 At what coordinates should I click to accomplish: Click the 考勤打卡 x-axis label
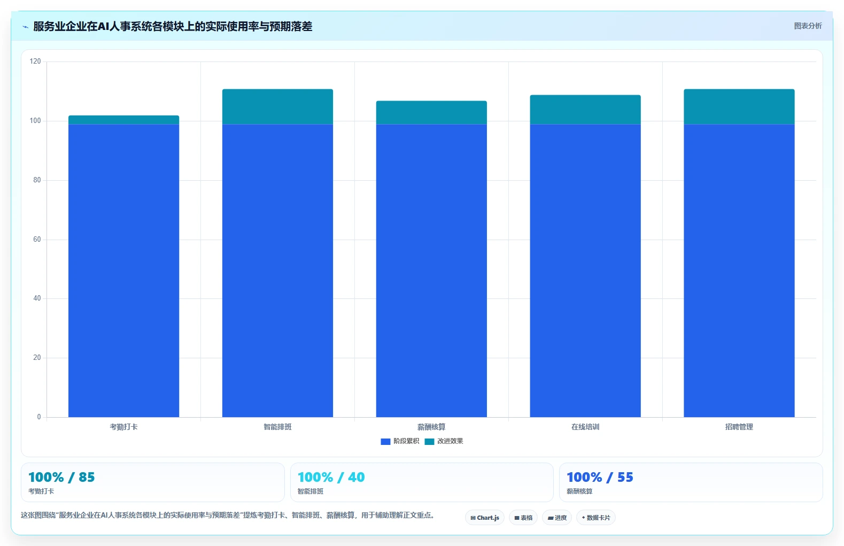[123, 427]
